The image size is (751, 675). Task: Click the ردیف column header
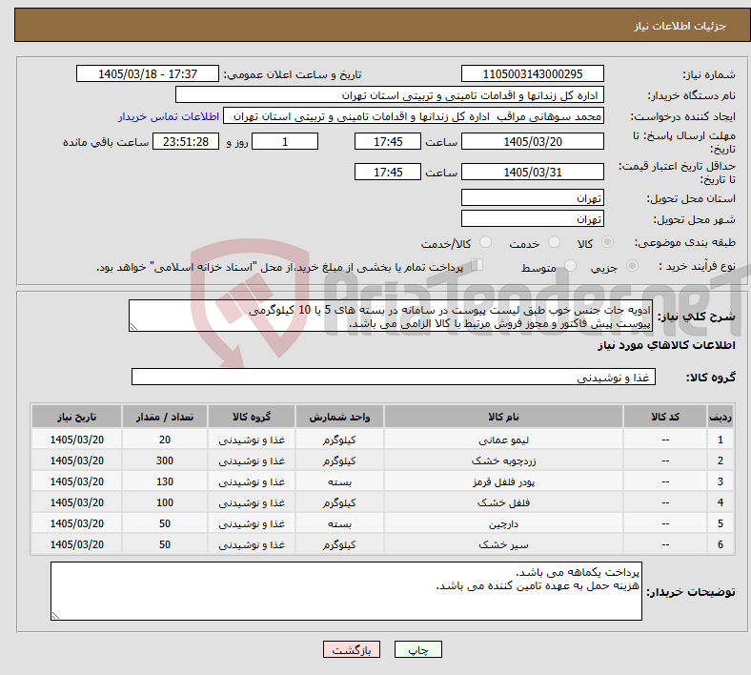pyautogui.click(x=721, y=417)
